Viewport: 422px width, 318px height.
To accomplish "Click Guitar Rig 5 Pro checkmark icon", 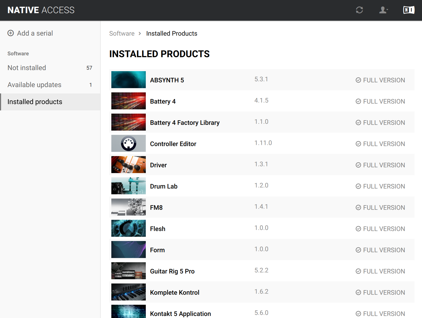I will pyautogui.click(x=358, y=271).
